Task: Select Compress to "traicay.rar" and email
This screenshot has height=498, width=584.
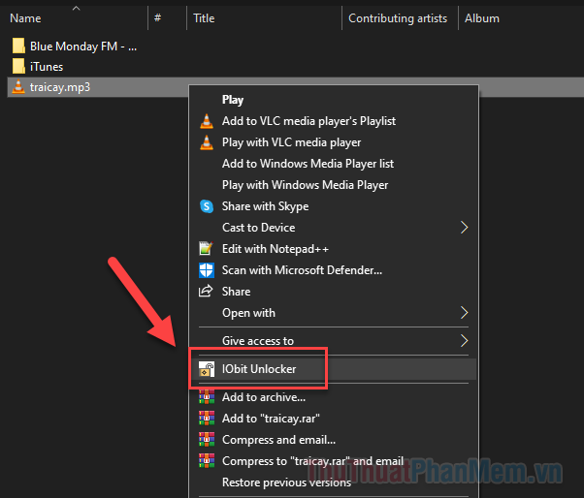Action: point(334,461)
